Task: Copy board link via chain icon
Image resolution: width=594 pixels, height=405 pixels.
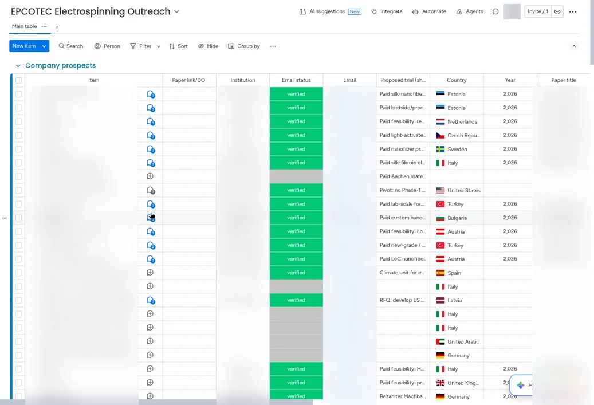Action: pos(557,12)
